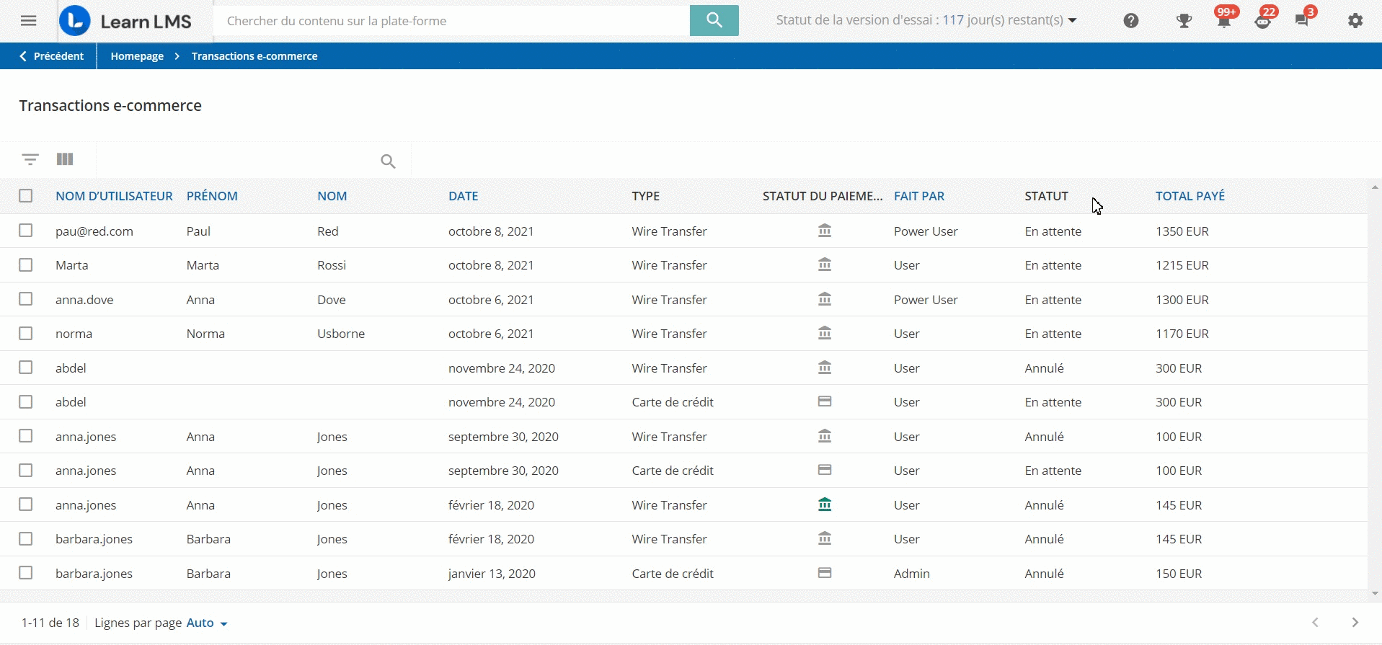Sort by FAIT PAR column header

click(x=919, y=196)
